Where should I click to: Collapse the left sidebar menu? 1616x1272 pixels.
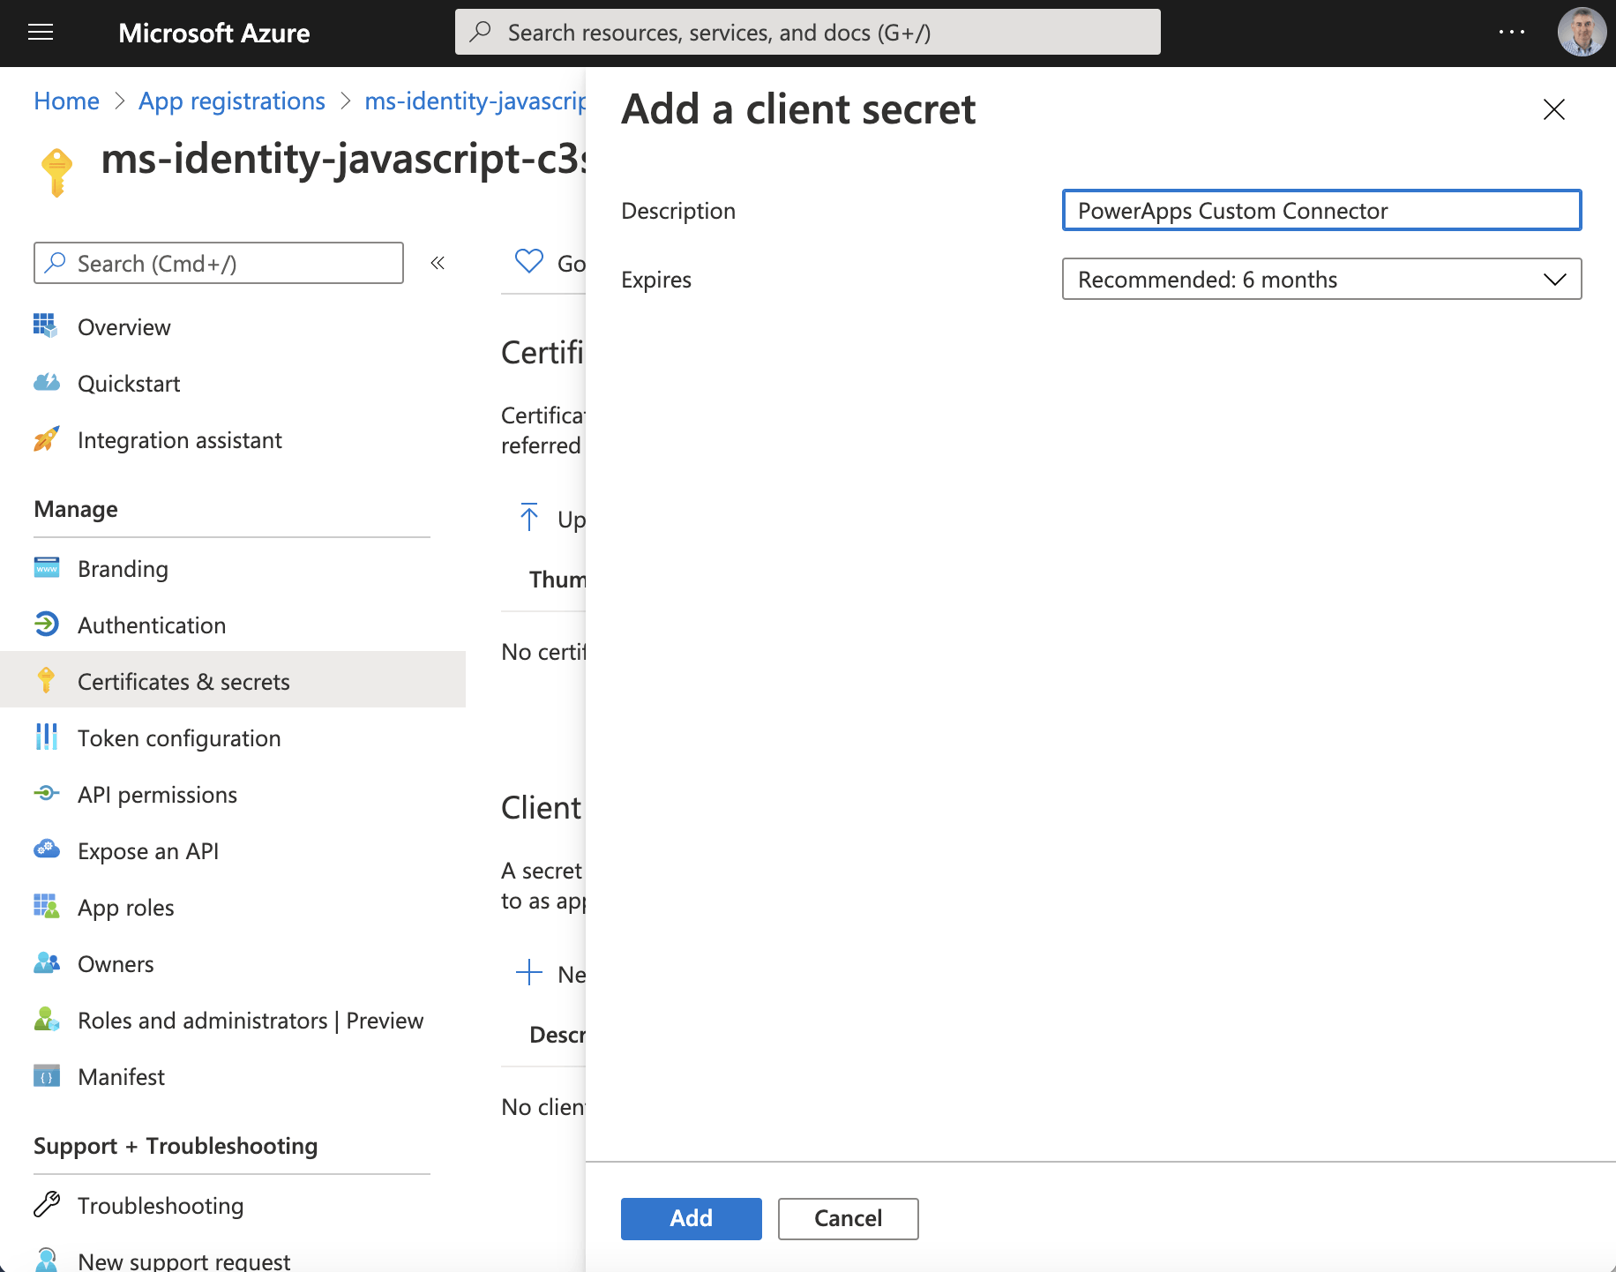pos(438,263)
